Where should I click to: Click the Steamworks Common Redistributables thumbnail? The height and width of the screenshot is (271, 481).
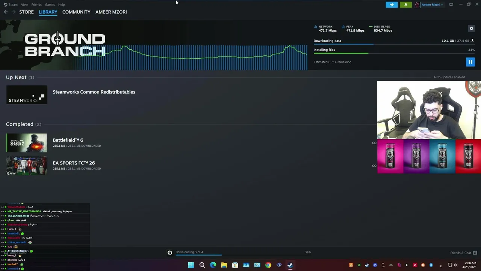[x=27, y=94]
